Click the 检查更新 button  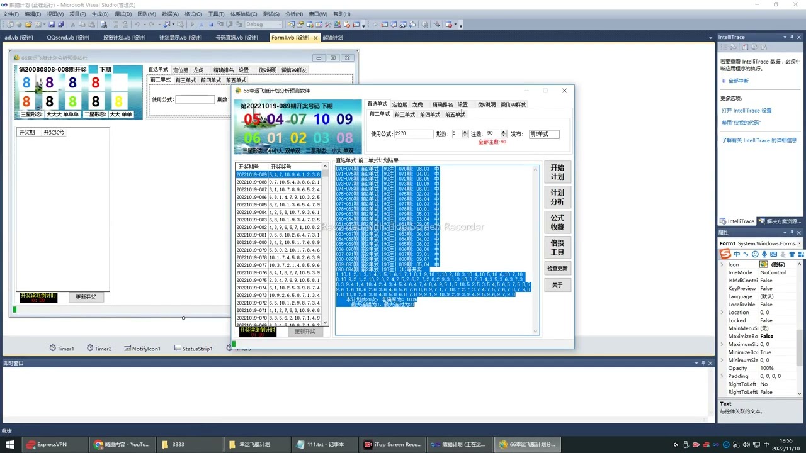[557, 268]
